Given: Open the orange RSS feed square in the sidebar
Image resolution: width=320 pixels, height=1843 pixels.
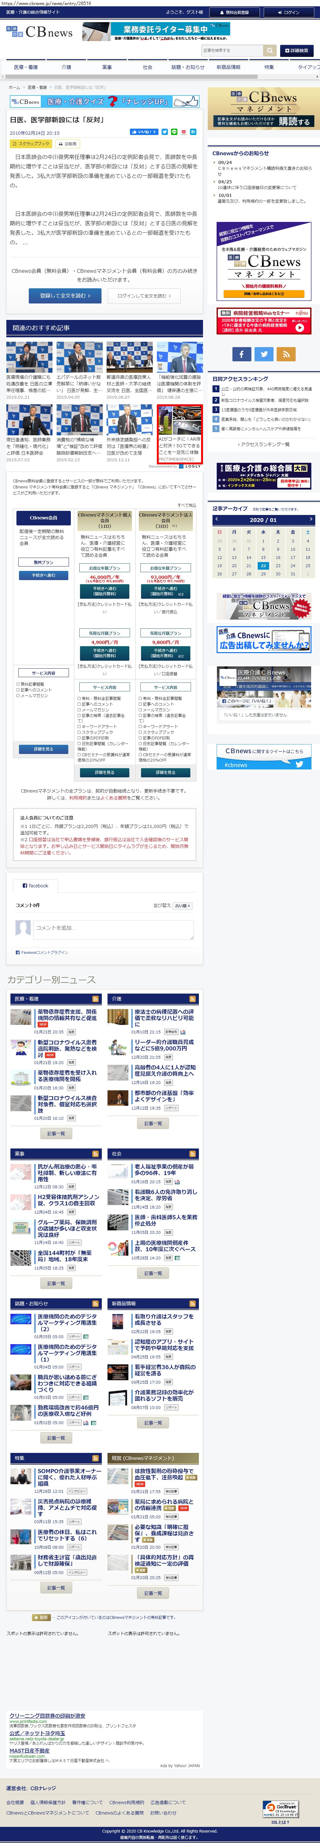Looking at the screenshot, I should [286, 353].
